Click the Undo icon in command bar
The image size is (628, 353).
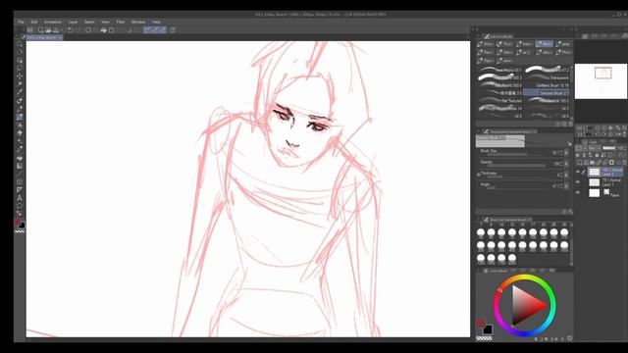coord(70,30)
